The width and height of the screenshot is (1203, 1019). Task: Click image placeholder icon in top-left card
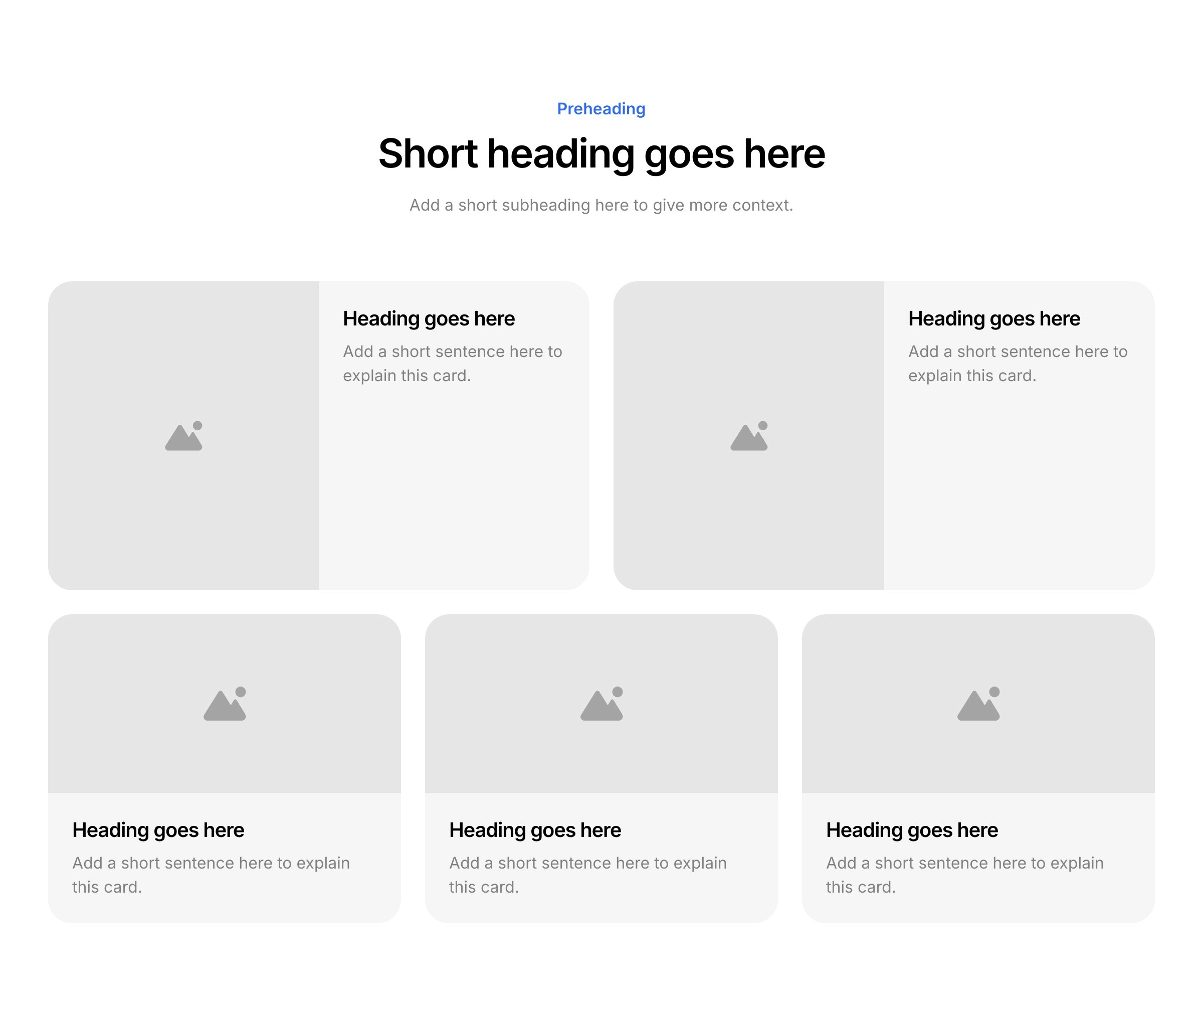[x=183, y=436]
